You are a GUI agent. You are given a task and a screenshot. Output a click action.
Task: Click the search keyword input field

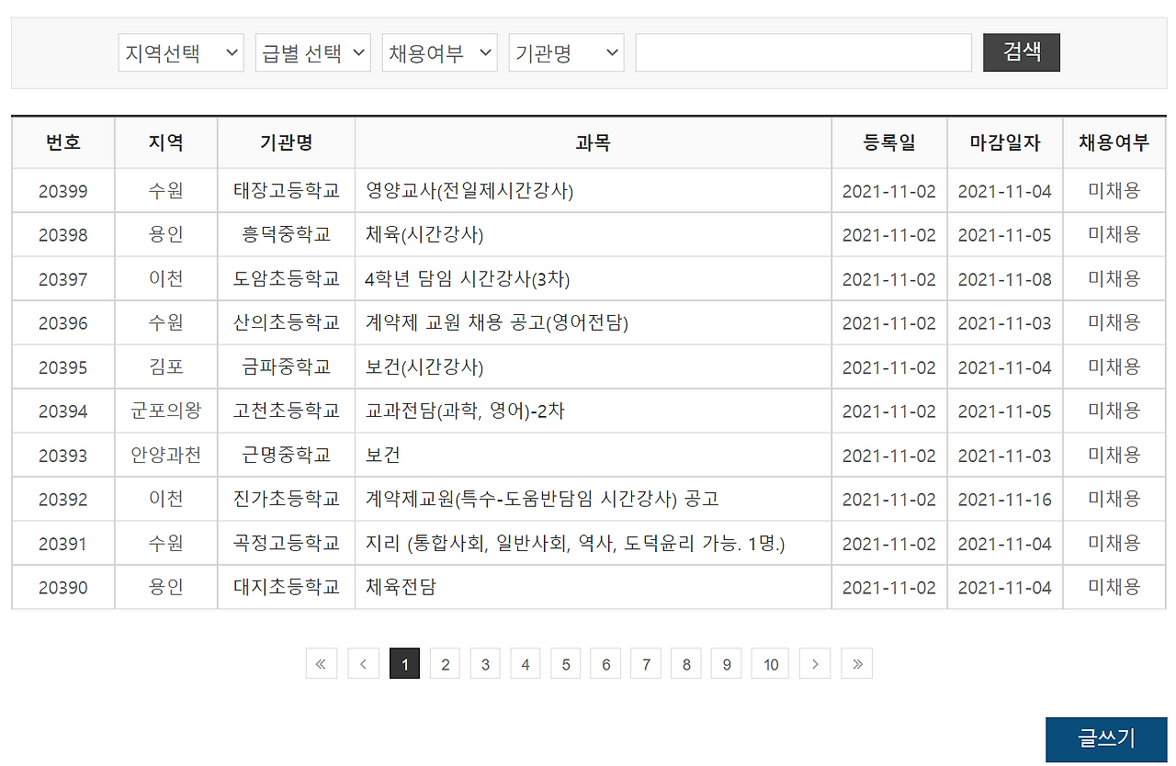coord(804,52)
